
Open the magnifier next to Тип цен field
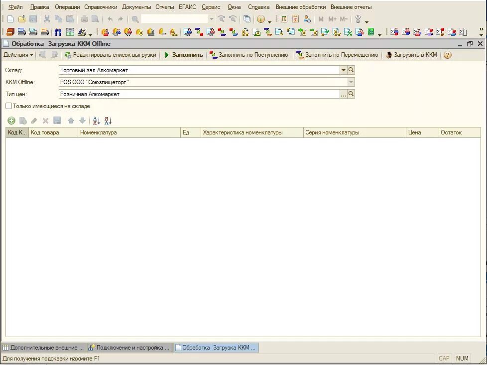tap(351, 94)
